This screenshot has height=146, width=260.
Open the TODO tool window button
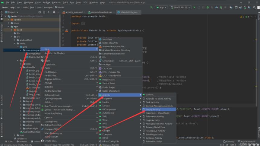[9, 141]
